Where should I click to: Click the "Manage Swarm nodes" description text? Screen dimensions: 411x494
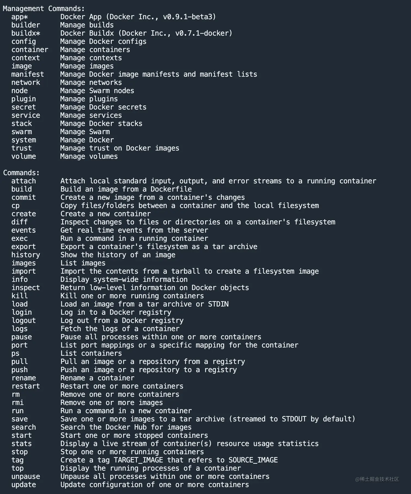coord(97,91)
